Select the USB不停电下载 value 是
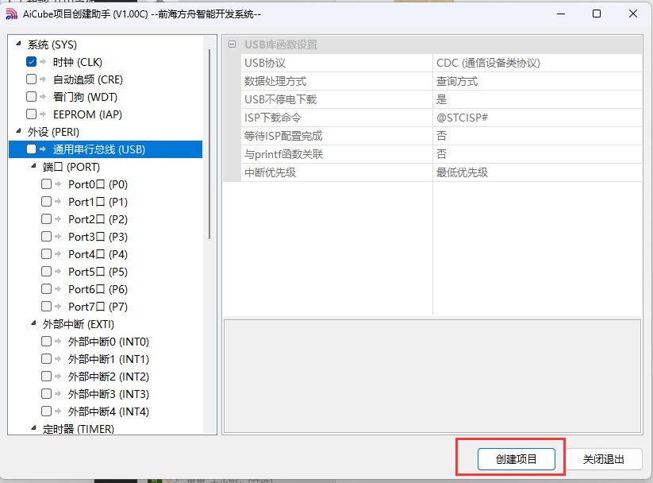Screen dimensions: 653x483 pos(537,99)
